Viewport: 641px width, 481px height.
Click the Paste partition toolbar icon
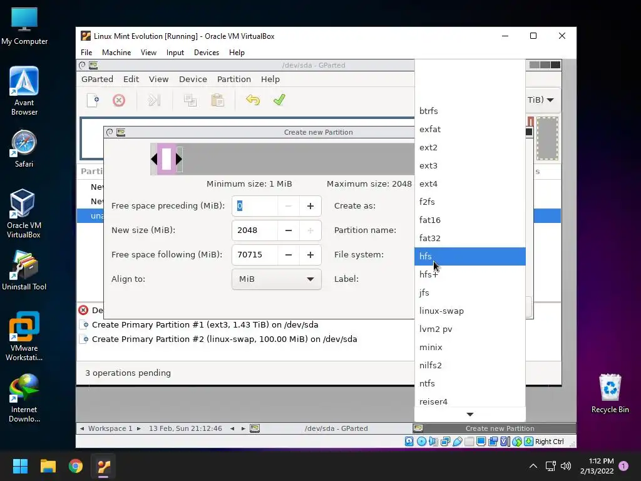pos(217,100)
